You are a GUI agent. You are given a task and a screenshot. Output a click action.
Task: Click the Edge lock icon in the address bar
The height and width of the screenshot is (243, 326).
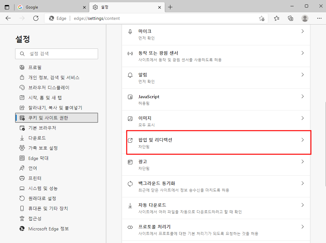pos(51,18)
